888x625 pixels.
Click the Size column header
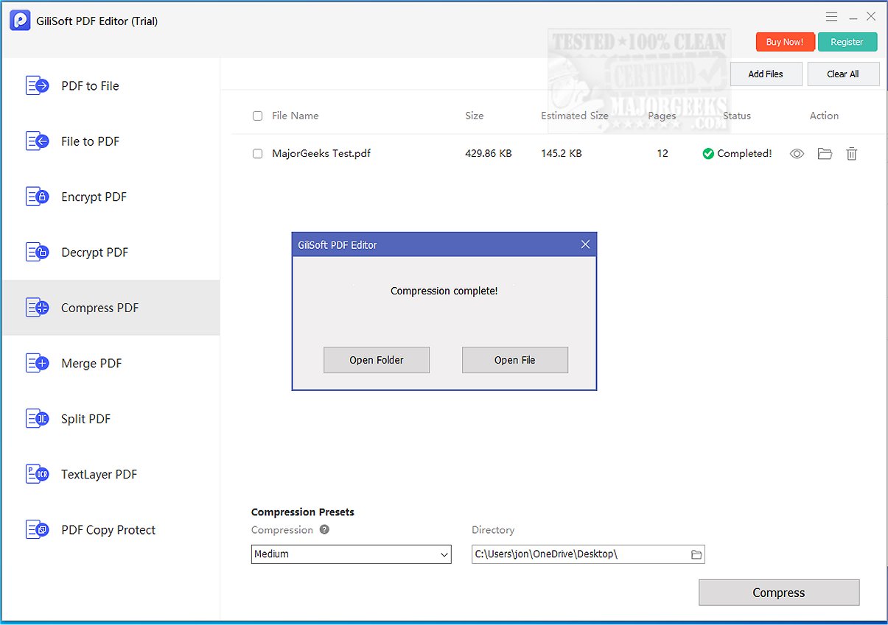click(475, 116)
